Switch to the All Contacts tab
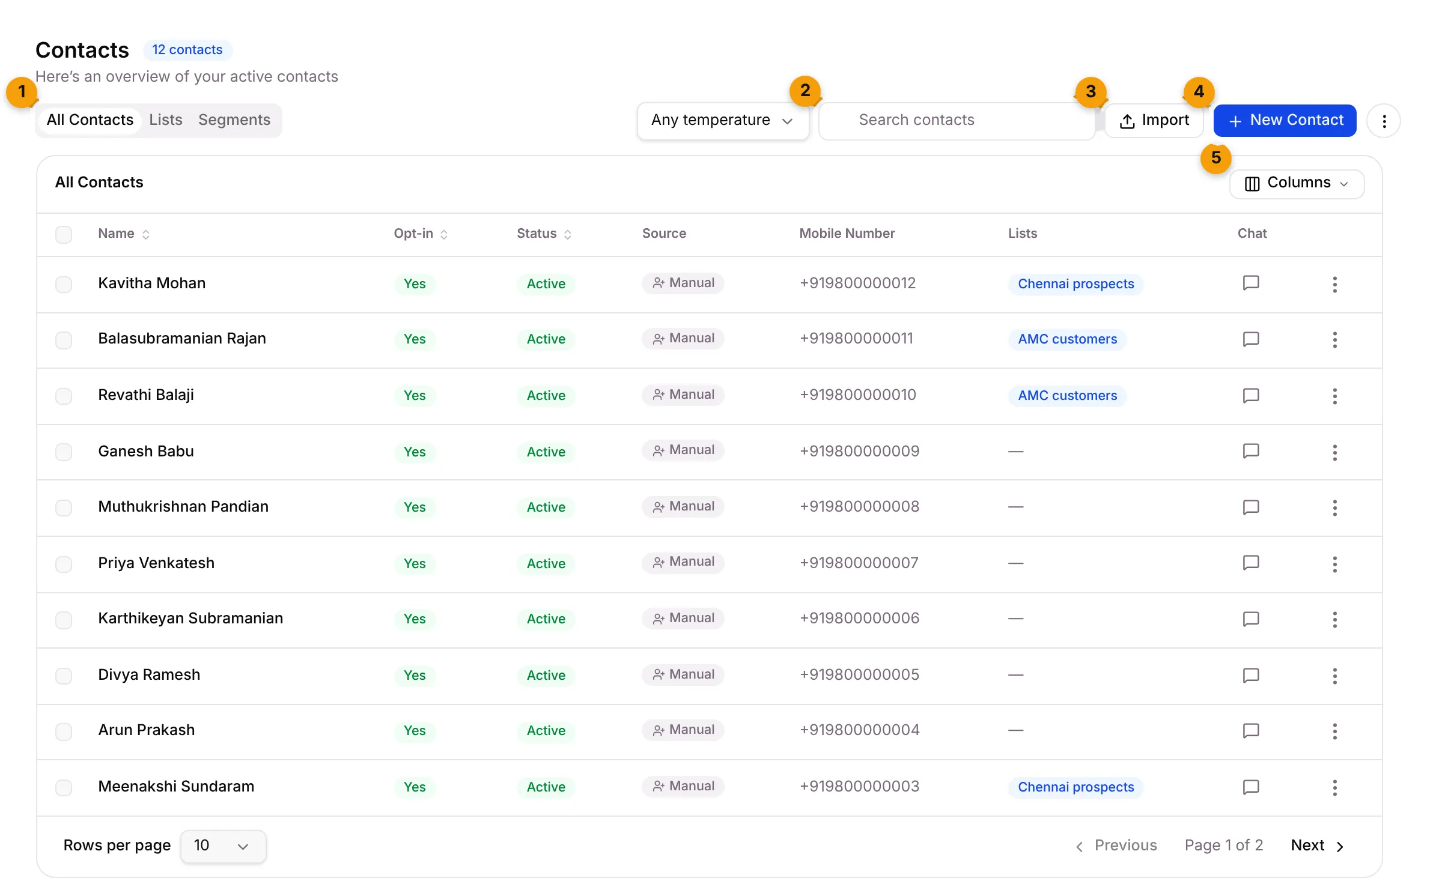Viewport: 1454px width, 890px height. point(90,120)
